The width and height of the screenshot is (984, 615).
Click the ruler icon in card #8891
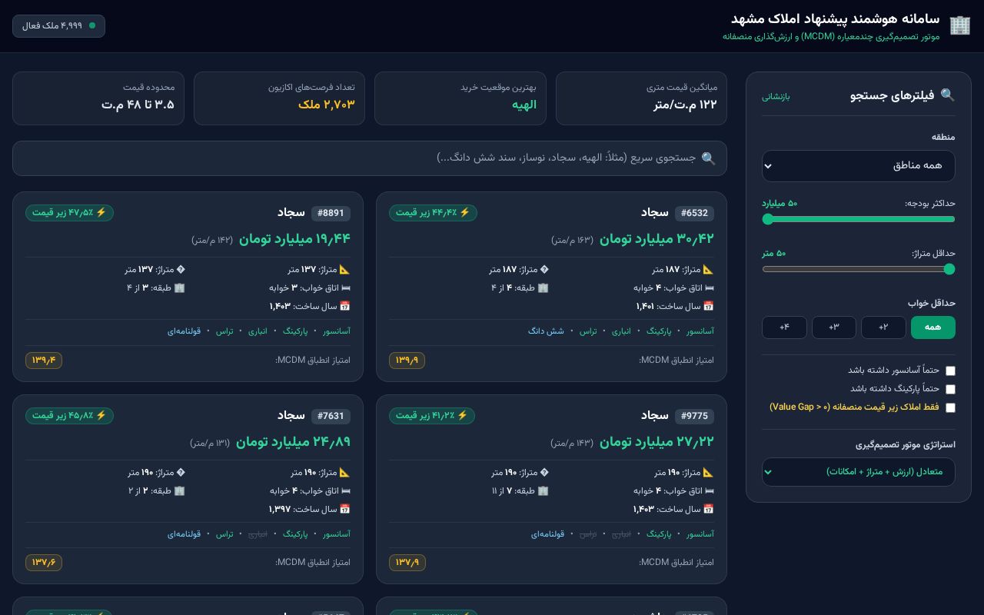coord(345,269)
